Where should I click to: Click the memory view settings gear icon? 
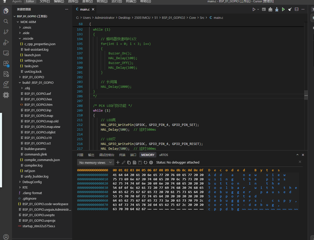151,163
